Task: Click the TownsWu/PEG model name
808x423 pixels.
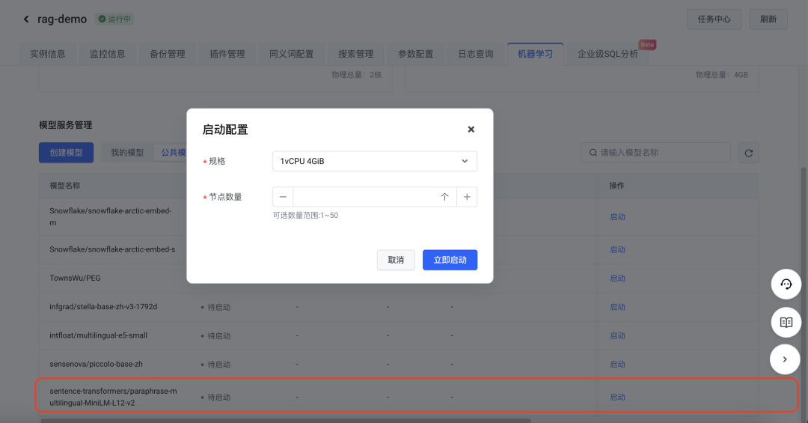Action: point(76,278)
